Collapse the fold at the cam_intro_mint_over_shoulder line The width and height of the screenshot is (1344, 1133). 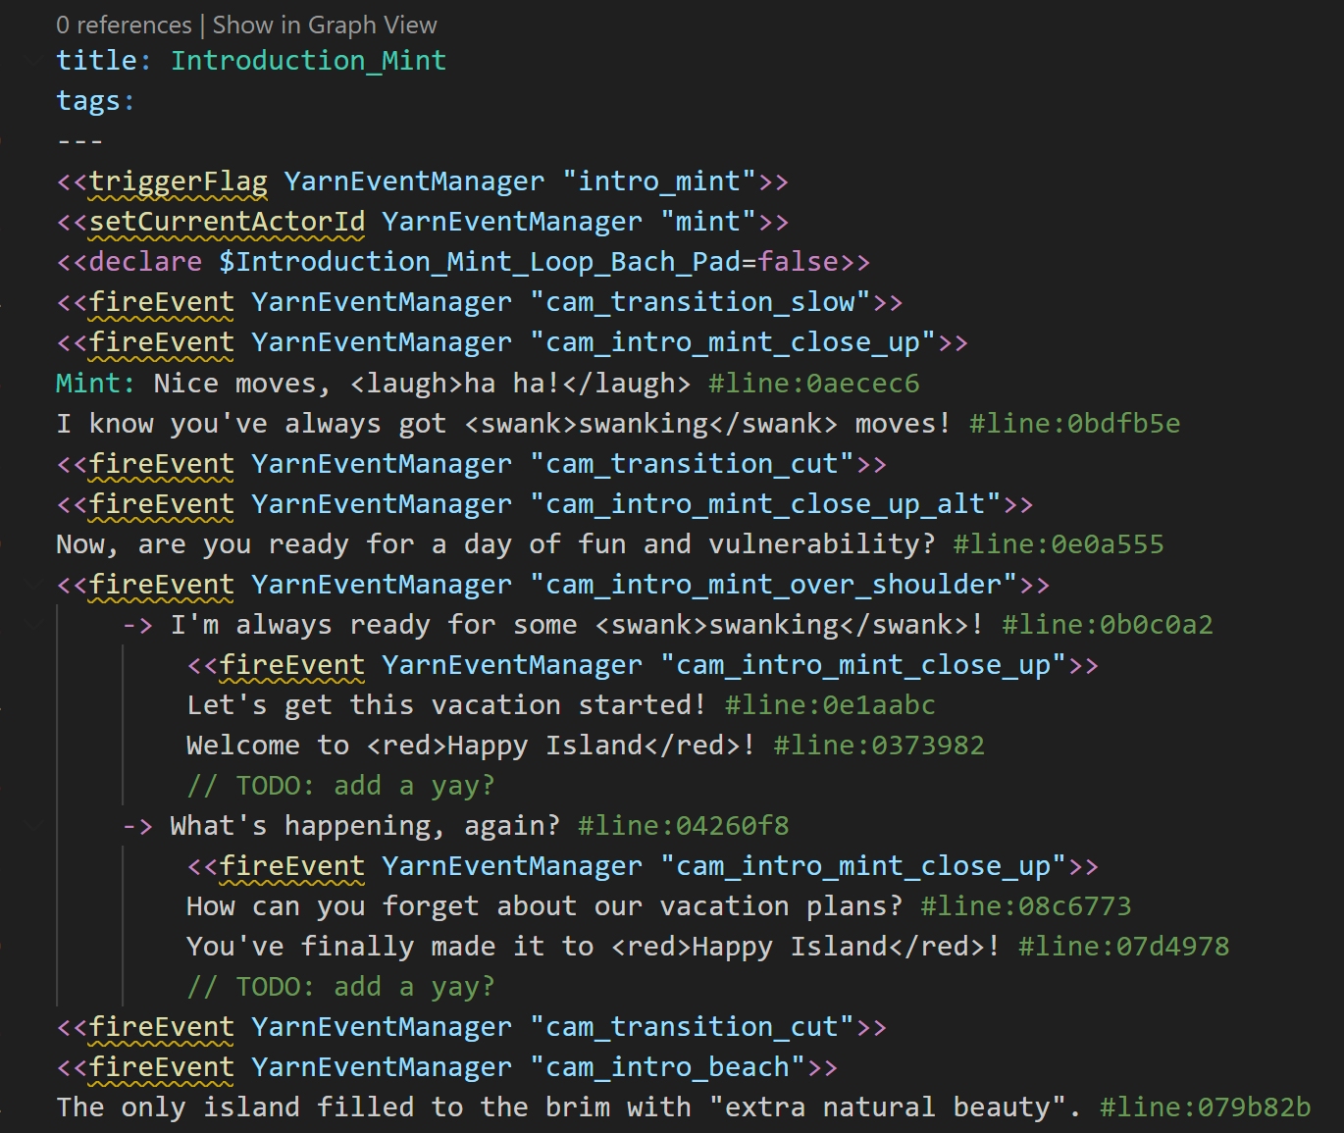tap(35, 585)
